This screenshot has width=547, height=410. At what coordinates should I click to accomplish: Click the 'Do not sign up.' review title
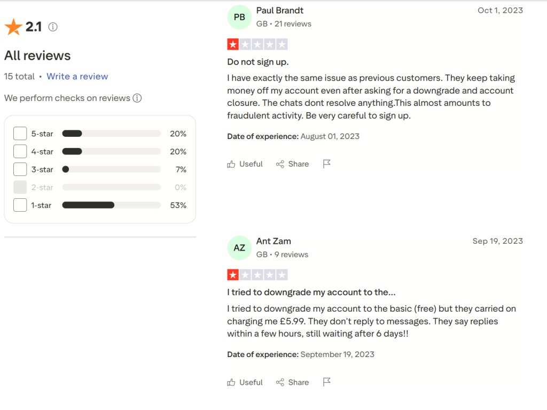[x=258, y=62]
